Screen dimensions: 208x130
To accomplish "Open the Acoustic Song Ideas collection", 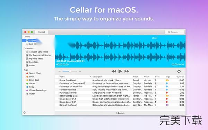I will [x=38, y=52].
